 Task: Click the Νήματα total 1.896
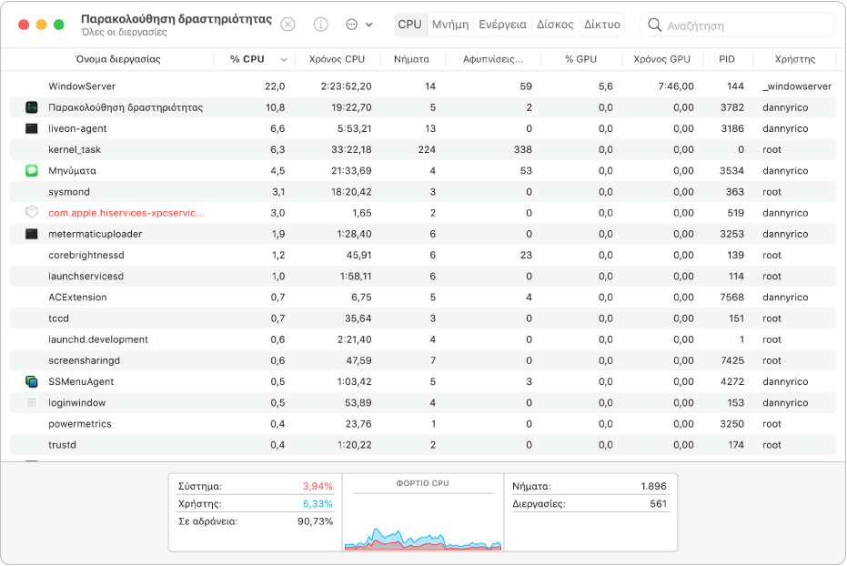(x=653, y=487)
